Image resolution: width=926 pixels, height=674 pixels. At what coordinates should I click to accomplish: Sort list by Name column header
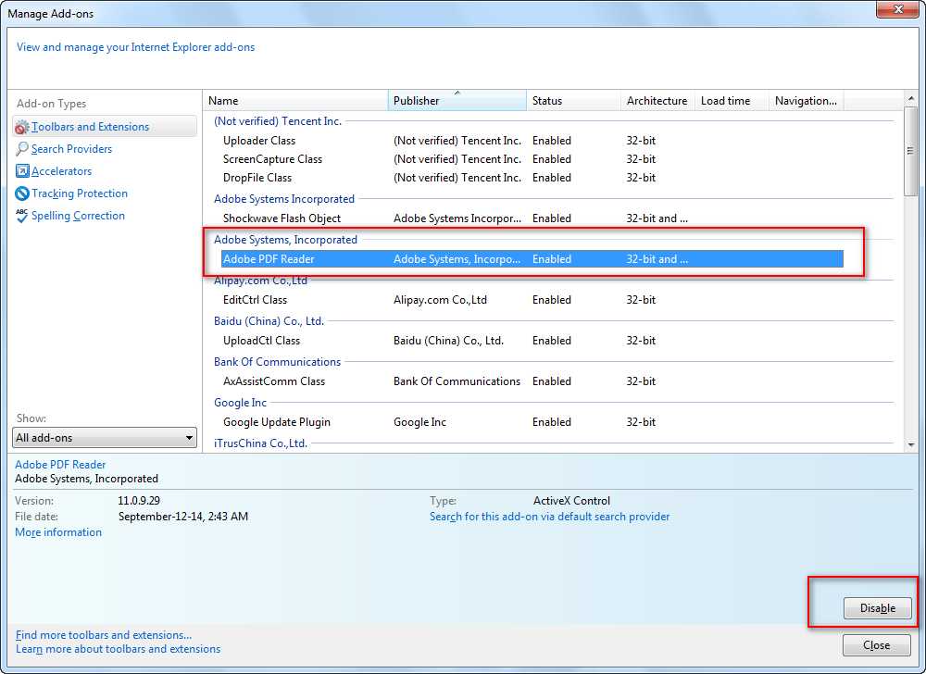tap(295, 101)
